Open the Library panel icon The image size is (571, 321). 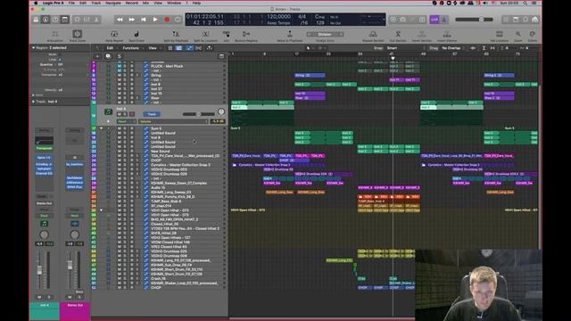point(36,20)
